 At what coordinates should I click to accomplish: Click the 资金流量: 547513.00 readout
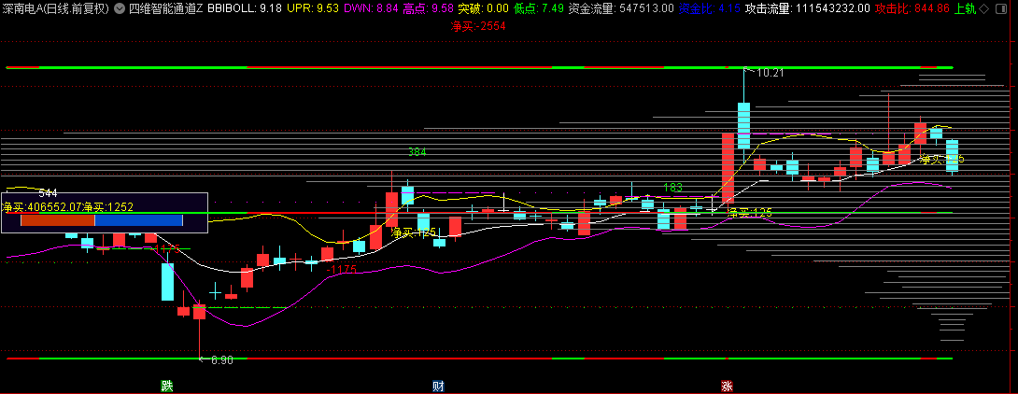coord(621,8)
